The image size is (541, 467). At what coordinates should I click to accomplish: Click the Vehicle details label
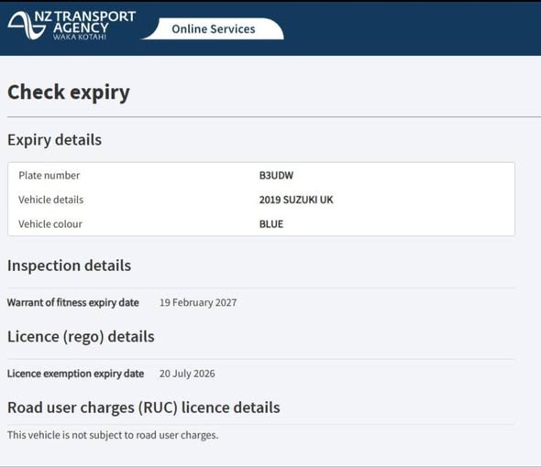coord(51,200)
